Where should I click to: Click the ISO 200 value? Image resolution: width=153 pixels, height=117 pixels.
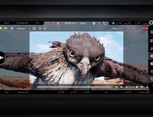click(x=119, y=23)
